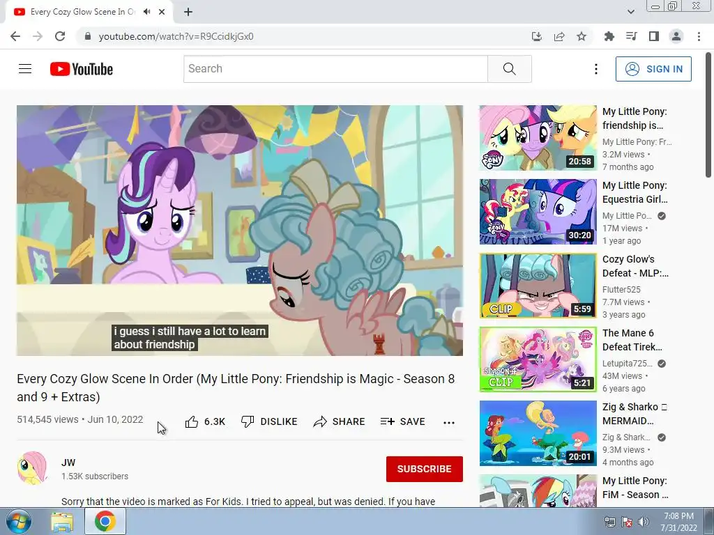Go back with browser back arrow
This screenshot has width=714, height=535.
[15, 36]
